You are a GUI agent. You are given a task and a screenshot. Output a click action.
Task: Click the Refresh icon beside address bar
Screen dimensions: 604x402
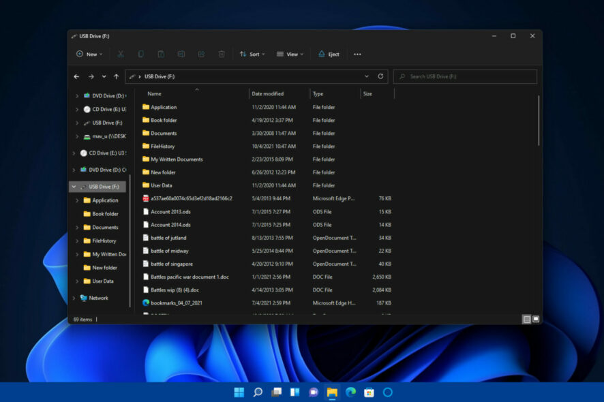click(380, 76)
